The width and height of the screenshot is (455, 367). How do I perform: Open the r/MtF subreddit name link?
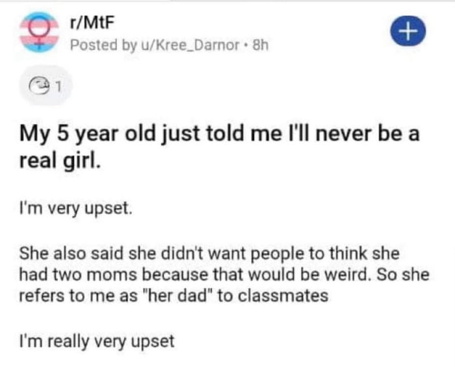point(85,23)
